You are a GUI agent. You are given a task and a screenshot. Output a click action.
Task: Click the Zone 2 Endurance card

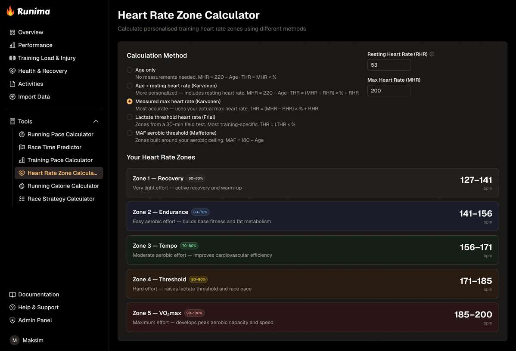(x=312, y=216)
